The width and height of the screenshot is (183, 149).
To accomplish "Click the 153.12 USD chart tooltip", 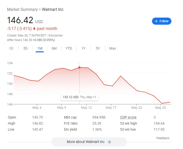I will pyautogui.click(x=79, y=97).
